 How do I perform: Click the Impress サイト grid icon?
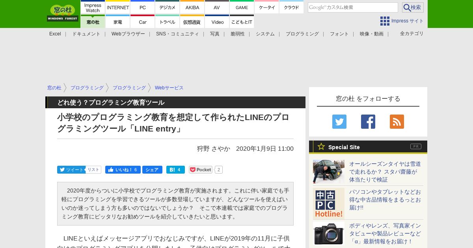coord(385,21)
